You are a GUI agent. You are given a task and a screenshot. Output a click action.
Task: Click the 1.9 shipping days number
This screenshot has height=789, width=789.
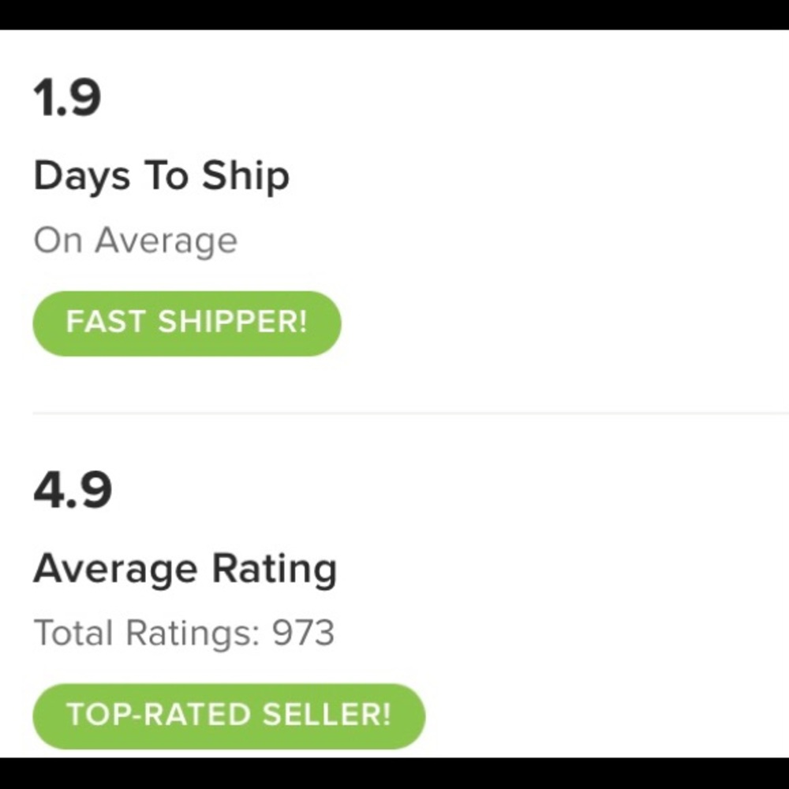tap(67, 99)
